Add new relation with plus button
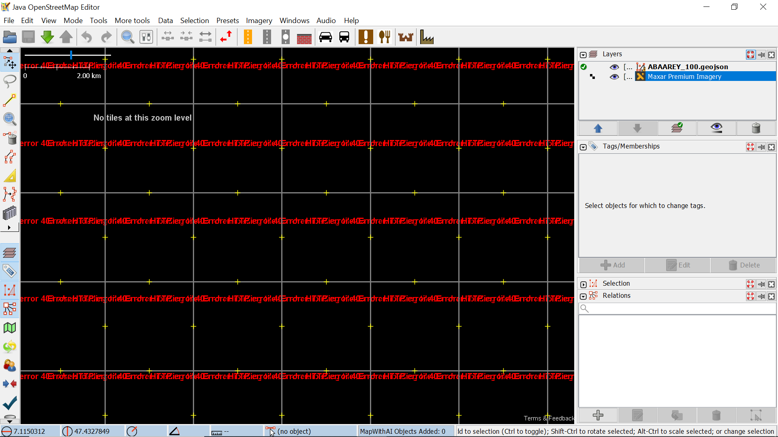Screen dimensions: 778x437 pos(598,415)
